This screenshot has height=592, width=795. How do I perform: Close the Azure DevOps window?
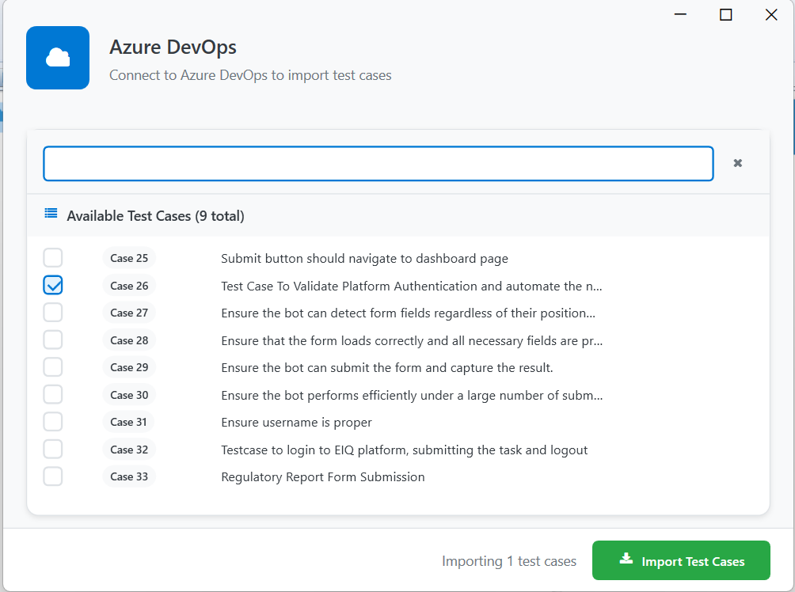[x=771, y=15]
